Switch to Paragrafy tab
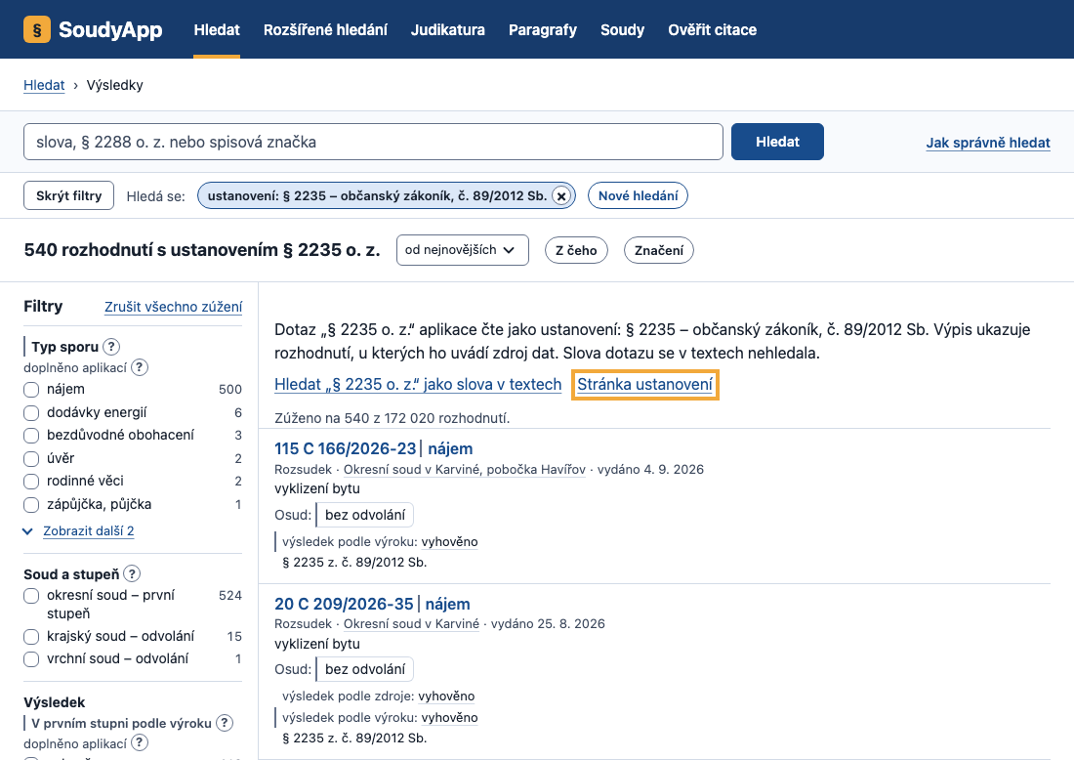The image size is (1074, 760). (x=543, y=29)
